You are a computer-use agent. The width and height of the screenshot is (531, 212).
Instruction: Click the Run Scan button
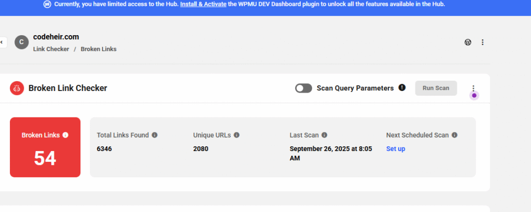436,88
